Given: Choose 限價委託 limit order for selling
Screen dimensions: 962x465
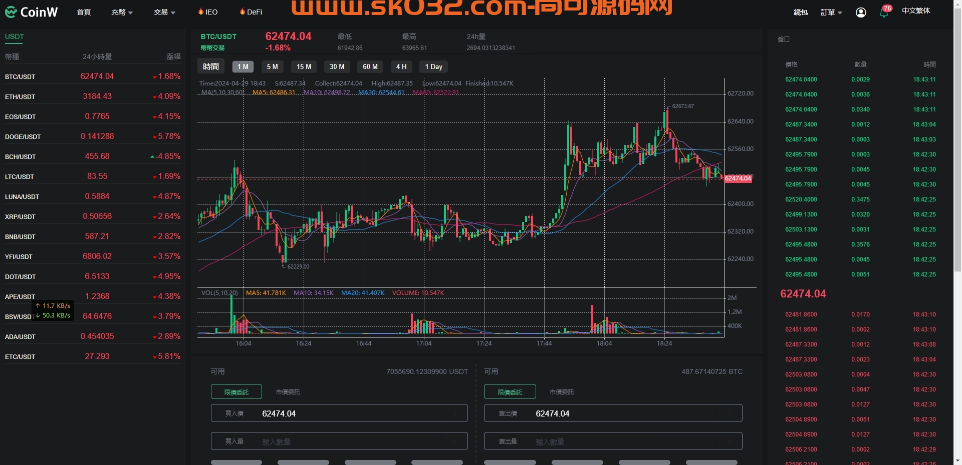Looking at the screenshot, I should [510, 391].
